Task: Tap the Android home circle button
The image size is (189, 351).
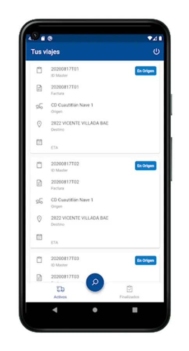Action: pos(95,310)
